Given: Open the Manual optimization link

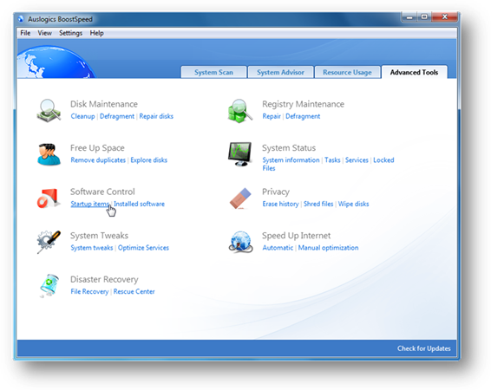Looking at the screenshot, I should click(328, 248).
